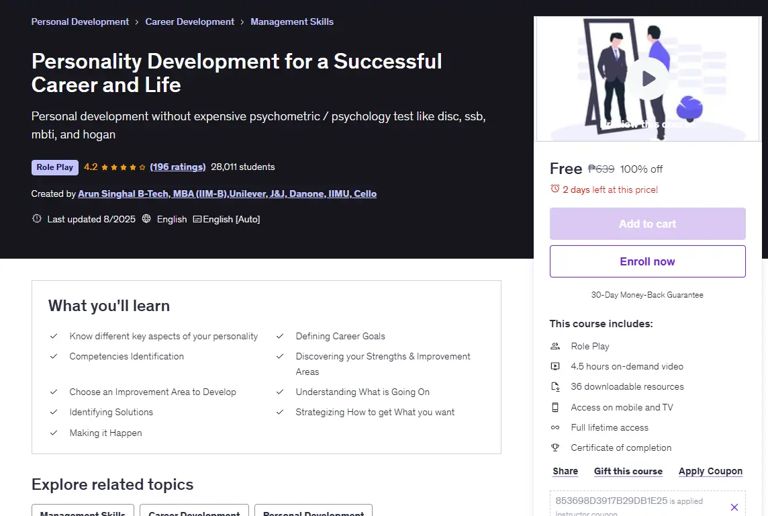Viewport: 768px width, 516px height.
Task: Select Management Skills related topic chip
Action: pyautogui.click(x=83, y=510)
